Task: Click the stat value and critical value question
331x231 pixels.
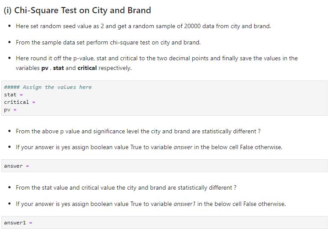Action: [x=126, y=187]
